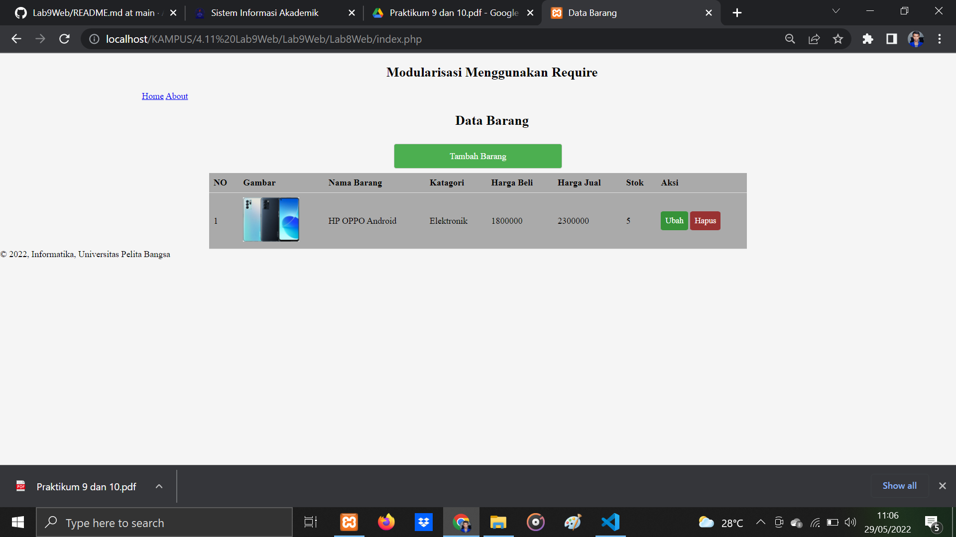
Task: Expand hidden system tray icons
Action: coord(760,522)
